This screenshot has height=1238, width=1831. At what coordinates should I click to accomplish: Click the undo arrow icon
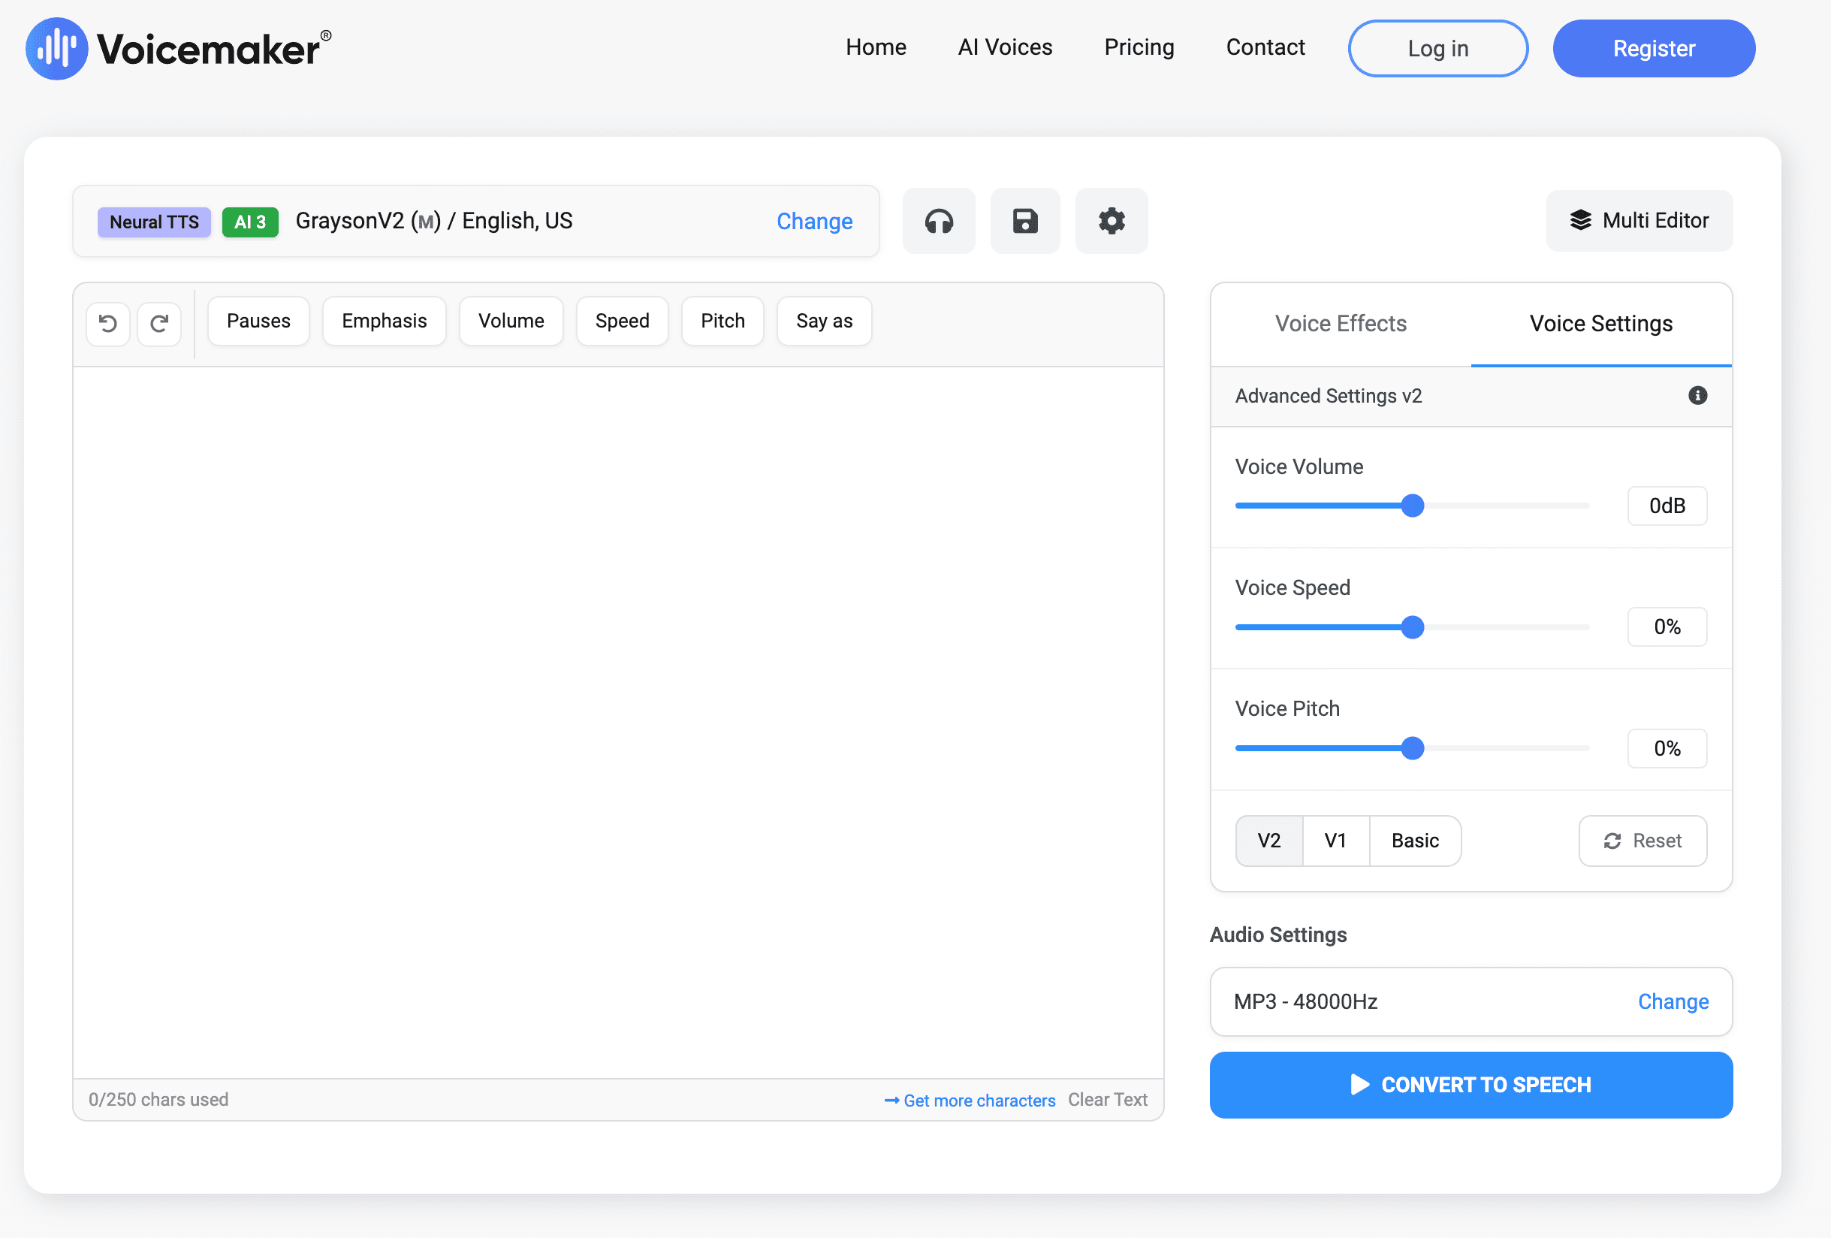coord(108,323)
